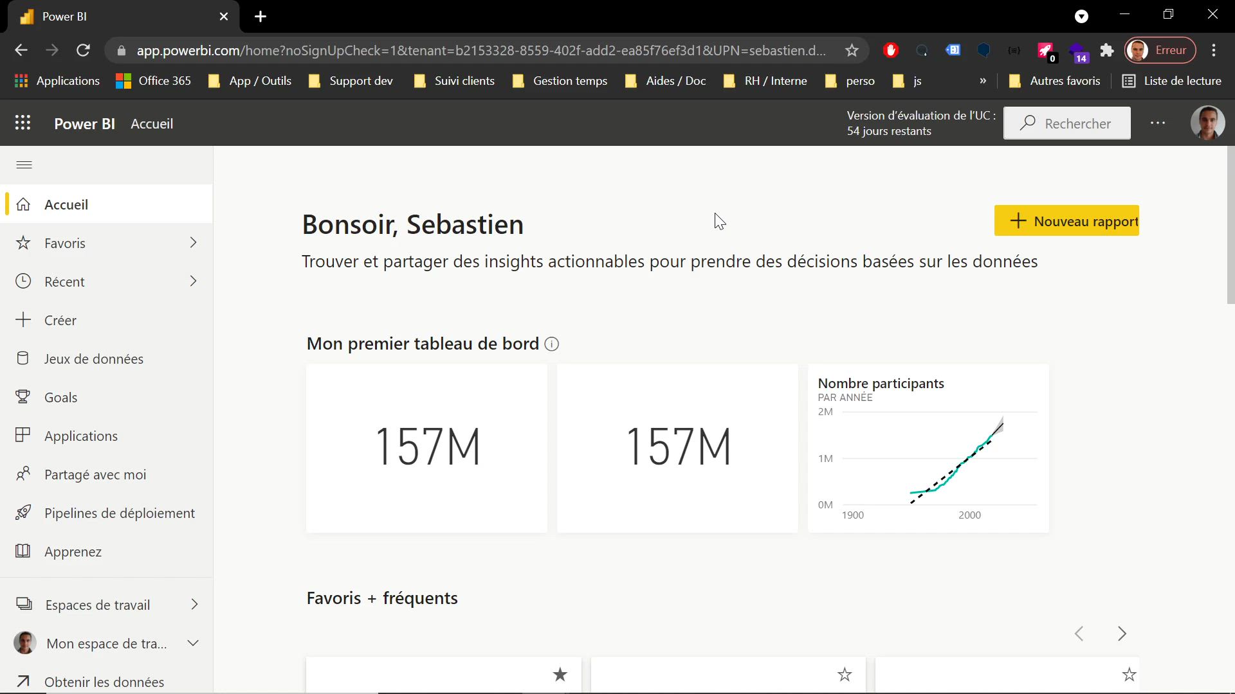Open Jeux de données
Screen dimensions: 1235x694
point(107,359)
